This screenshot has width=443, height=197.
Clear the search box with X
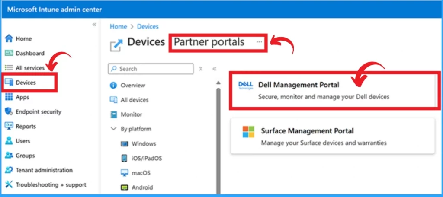[x=201, y=69]
